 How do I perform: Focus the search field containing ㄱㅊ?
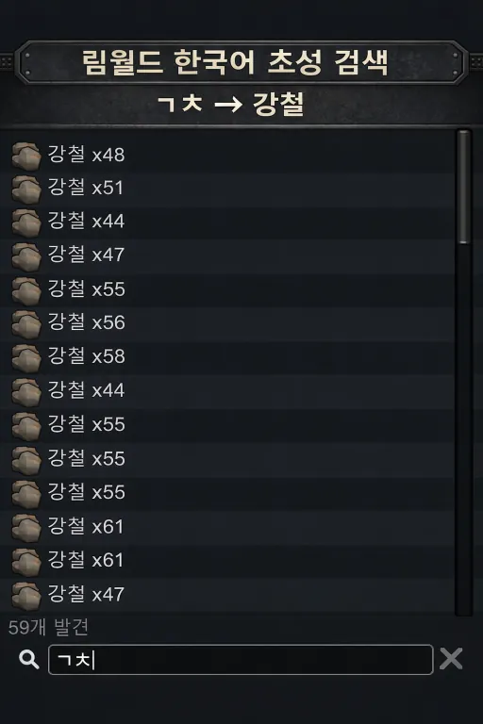(241, 659)
